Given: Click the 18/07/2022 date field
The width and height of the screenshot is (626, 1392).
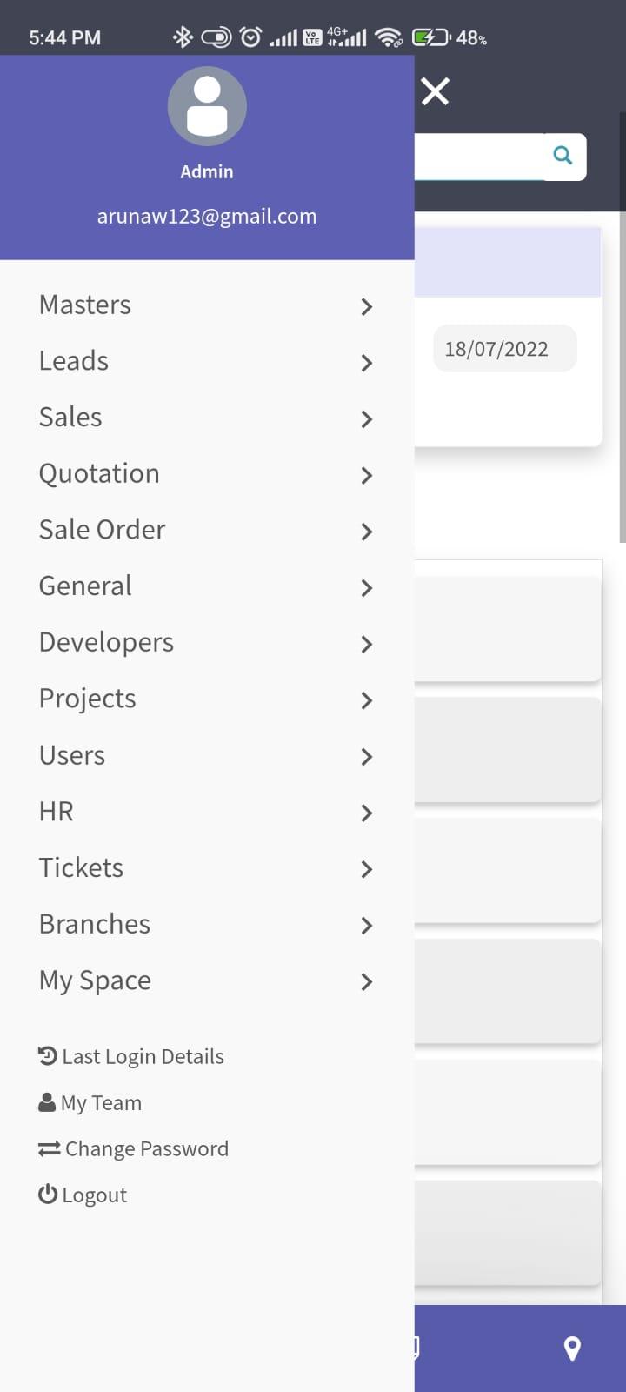Looking at the screenshot, I should coord(505,349).
